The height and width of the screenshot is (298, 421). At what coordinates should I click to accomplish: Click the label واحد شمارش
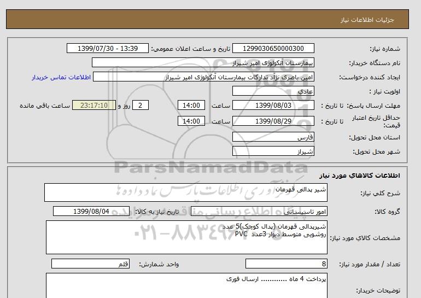[x=159, y=265]
